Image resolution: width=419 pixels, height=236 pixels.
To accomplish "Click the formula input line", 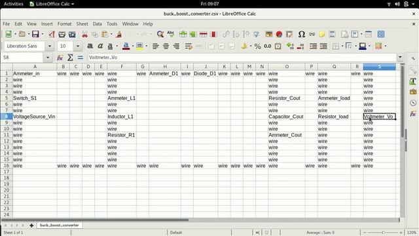I will 242,58.
